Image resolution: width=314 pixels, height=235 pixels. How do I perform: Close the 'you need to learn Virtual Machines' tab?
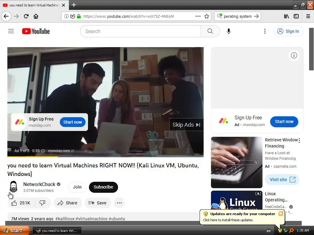coord(63,5)
